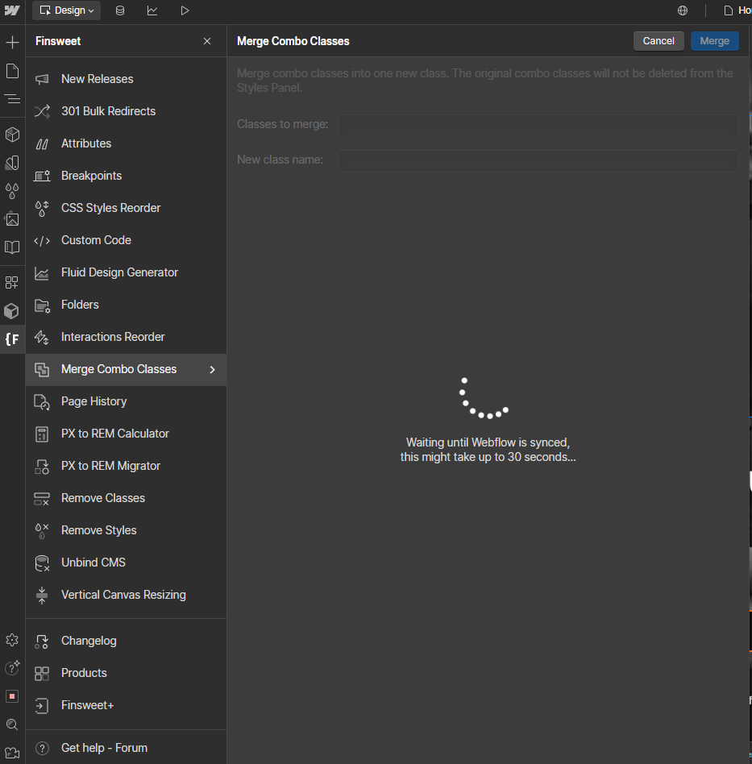
Task: Open the Custom Code tool
Action: [x=126, y=240]
